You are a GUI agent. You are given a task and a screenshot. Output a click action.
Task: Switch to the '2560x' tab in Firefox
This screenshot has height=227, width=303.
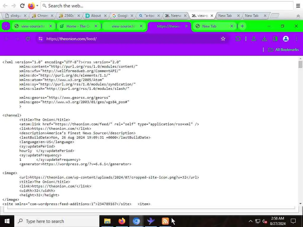click(69, 16)
